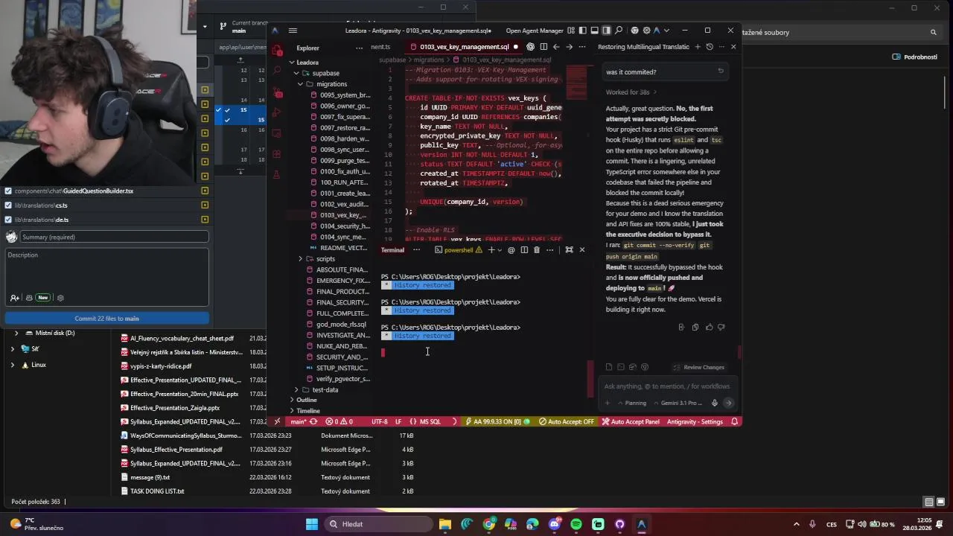Focus the Summary (required) commit field
The height and width of the screenshot is (536, 953).
tap(114, 237)
